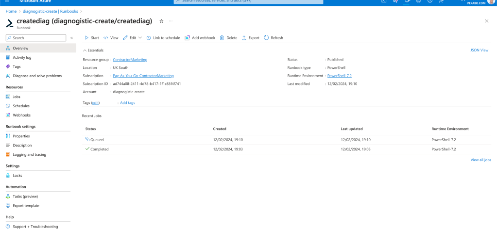
Task: Open Pay-As-You-Go-ContractorMarketing subscription link
Action: tap(143, 76)
